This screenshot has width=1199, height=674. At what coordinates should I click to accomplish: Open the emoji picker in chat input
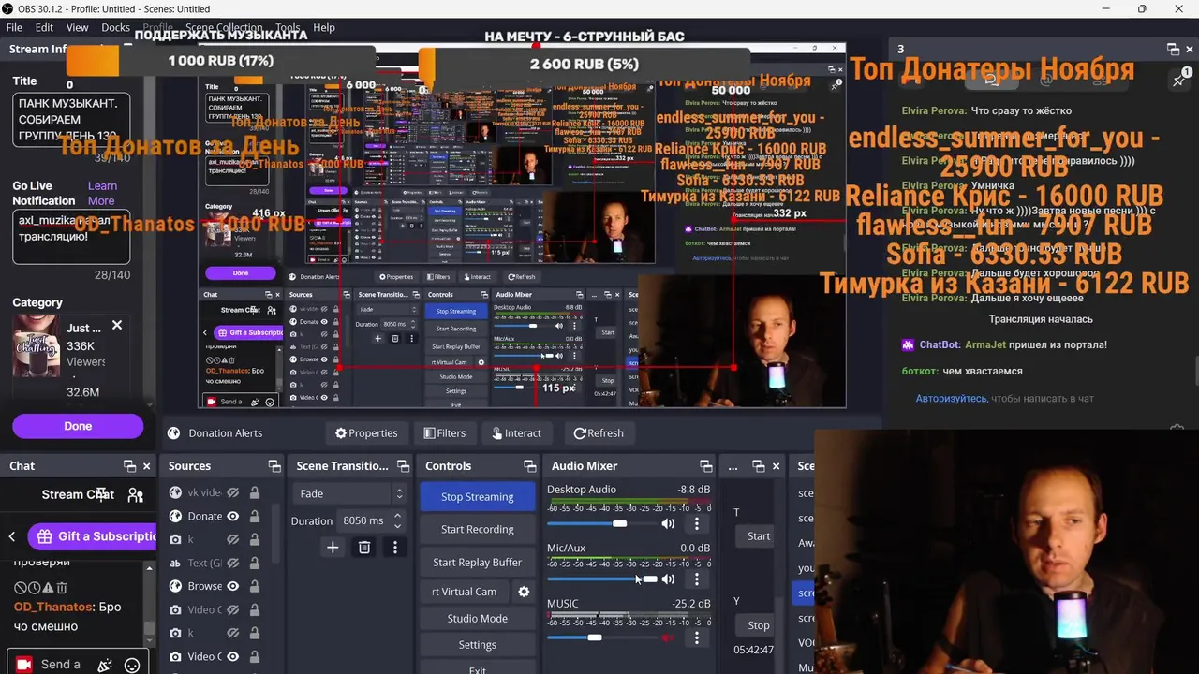pyautogui.click(x=132, y=665)
